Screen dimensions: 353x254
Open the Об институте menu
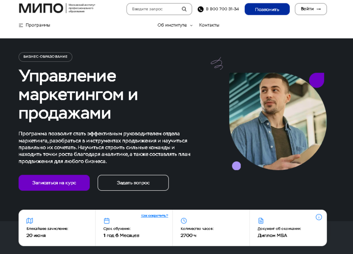pos(172,25)
